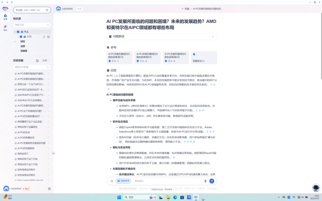Open more options for AI PC的发展趋势
Viewport: 322px width, 201px height.
pos(48,148)
